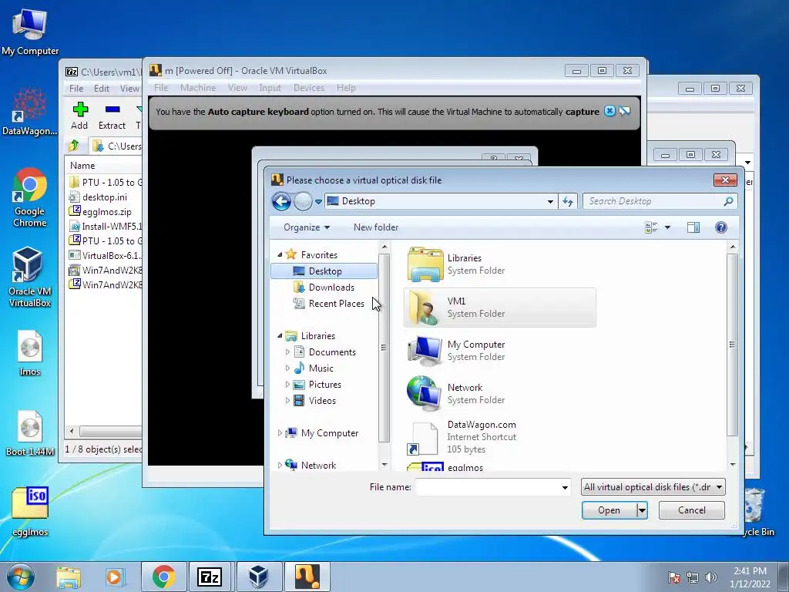Select Recent Places in Favorites
789x592 pixels.
tap(336, 304)
